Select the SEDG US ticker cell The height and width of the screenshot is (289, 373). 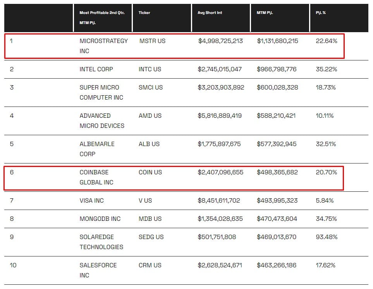coord(151,237)
